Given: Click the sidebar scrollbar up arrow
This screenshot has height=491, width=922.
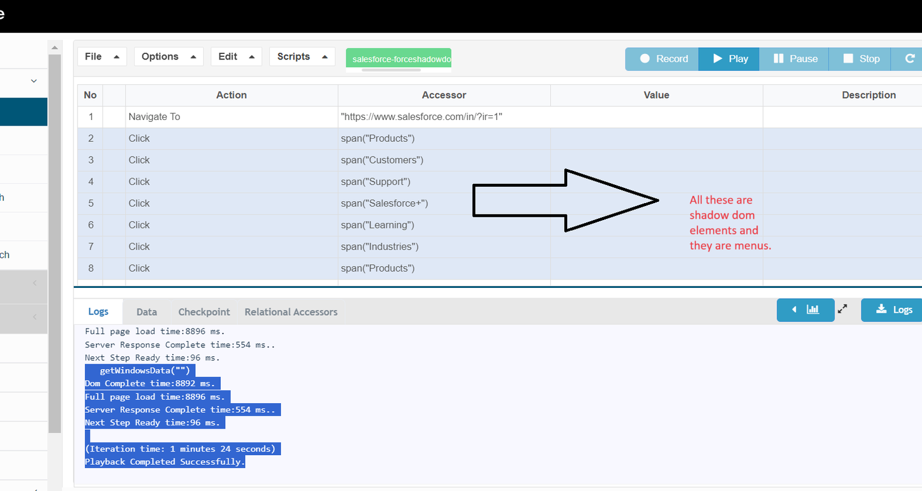Looking at the screenshot, I should pyautogui.click(x=55, y=47).
